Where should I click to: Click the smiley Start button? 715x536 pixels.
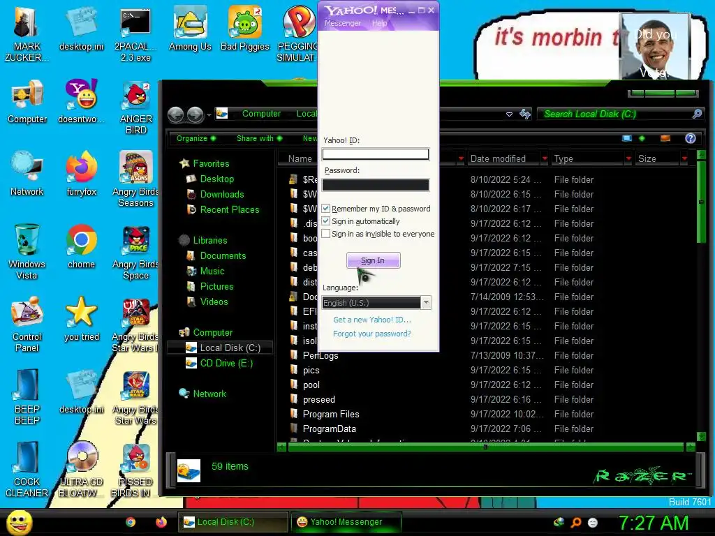click(x=19, y=522)
